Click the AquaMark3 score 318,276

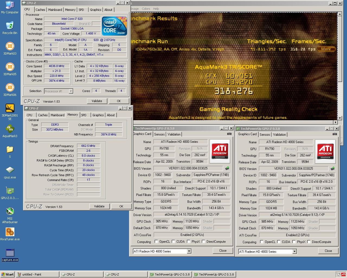point(234,91)
